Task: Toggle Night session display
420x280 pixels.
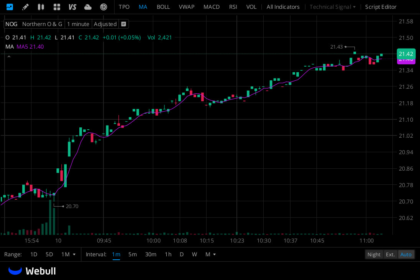Action: pos(374,254)
